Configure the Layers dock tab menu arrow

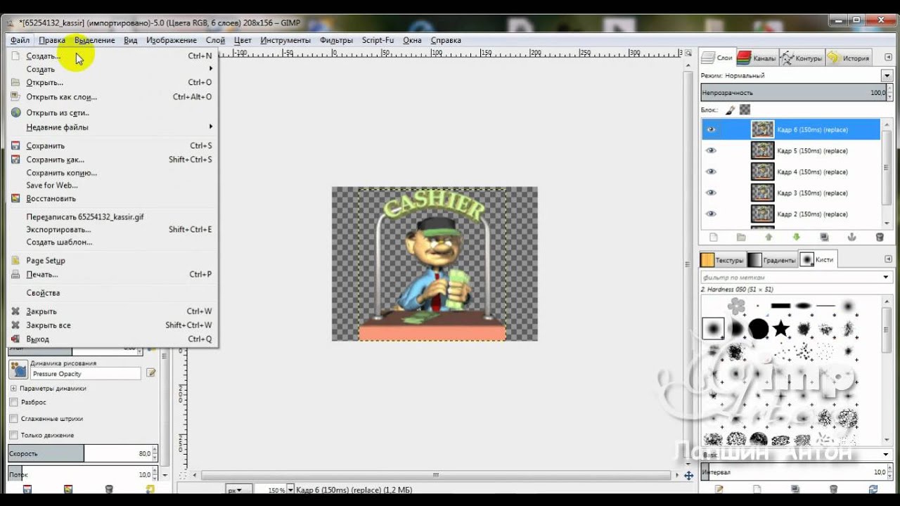[887, 58]
